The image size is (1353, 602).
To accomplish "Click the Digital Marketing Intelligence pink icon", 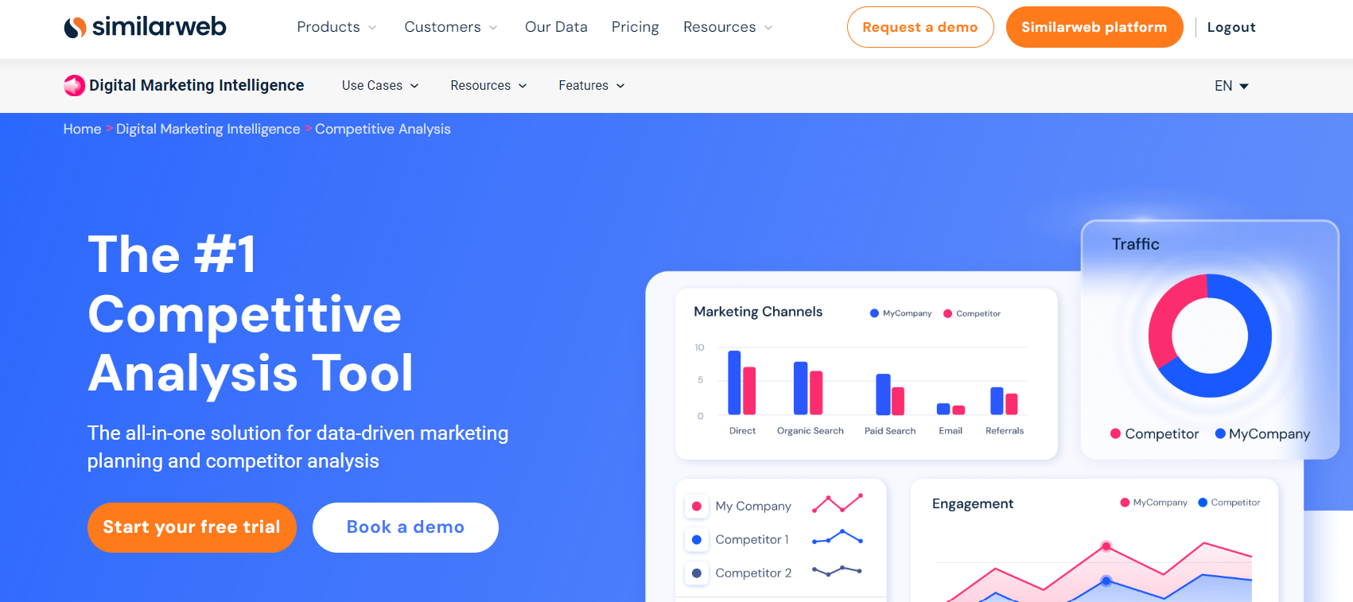I will [x=74, y=85].
